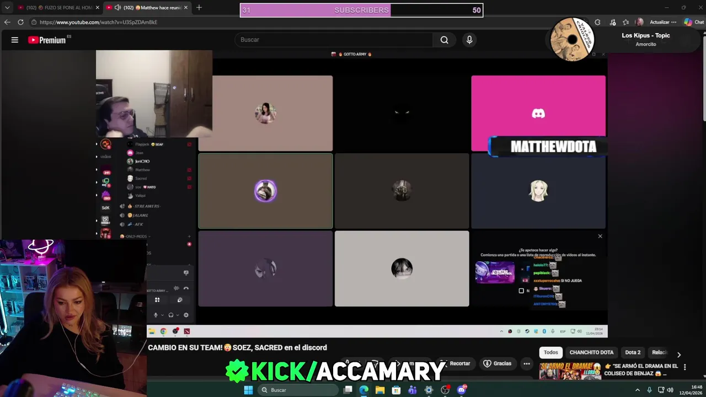
Task: Toggle the Discord microphone mute button
Action: tap(156, 315)
